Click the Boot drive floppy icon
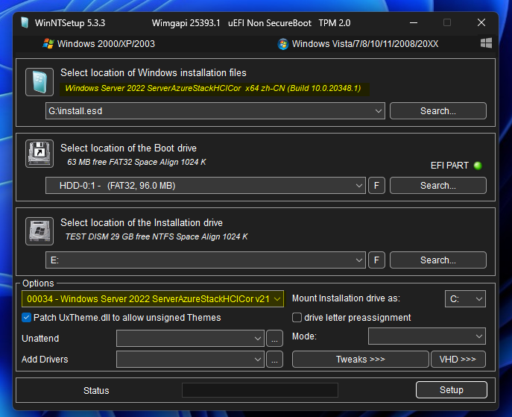 (39, 154)
